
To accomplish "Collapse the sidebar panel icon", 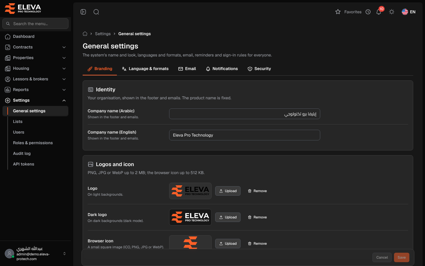I will 83,12.
